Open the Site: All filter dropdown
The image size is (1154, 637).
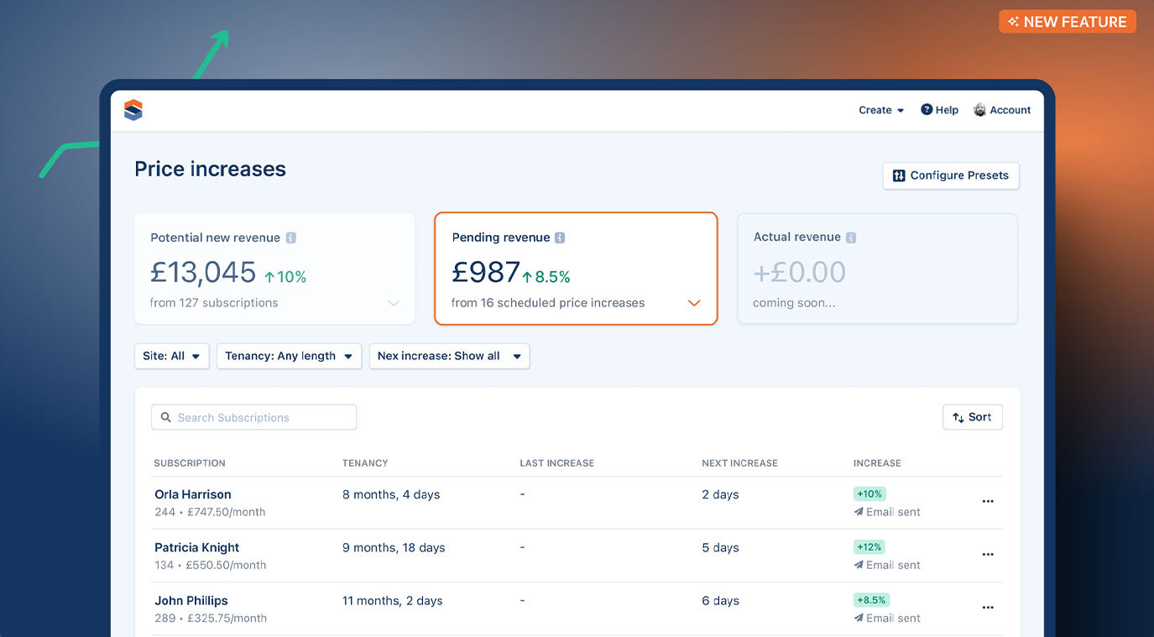pyautogui.click(x=171, y=356)
